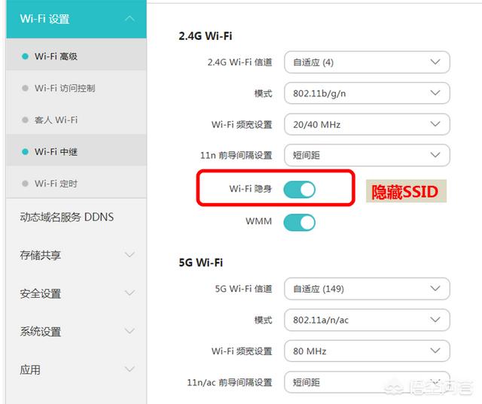Expand 应用 using its chevron arrow

pyautogui.click(x=130, y=369)
